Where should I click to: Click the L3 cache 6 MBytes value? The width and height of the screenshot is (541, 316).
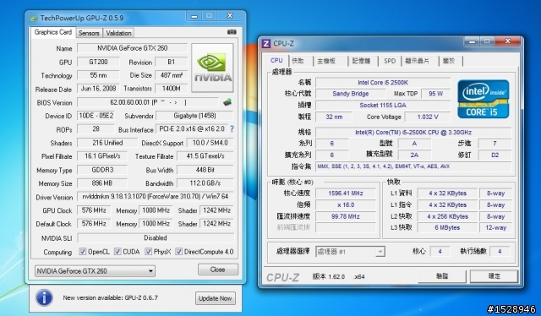[447, 227]
